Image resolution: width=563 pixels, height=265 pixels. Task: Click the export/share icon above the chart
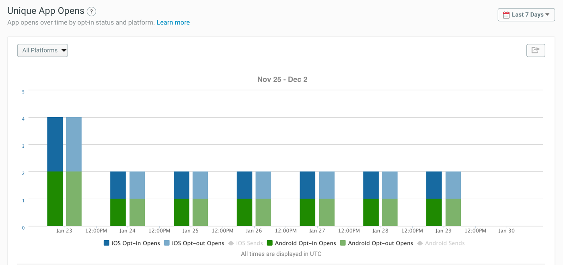(x=536, y=50)
